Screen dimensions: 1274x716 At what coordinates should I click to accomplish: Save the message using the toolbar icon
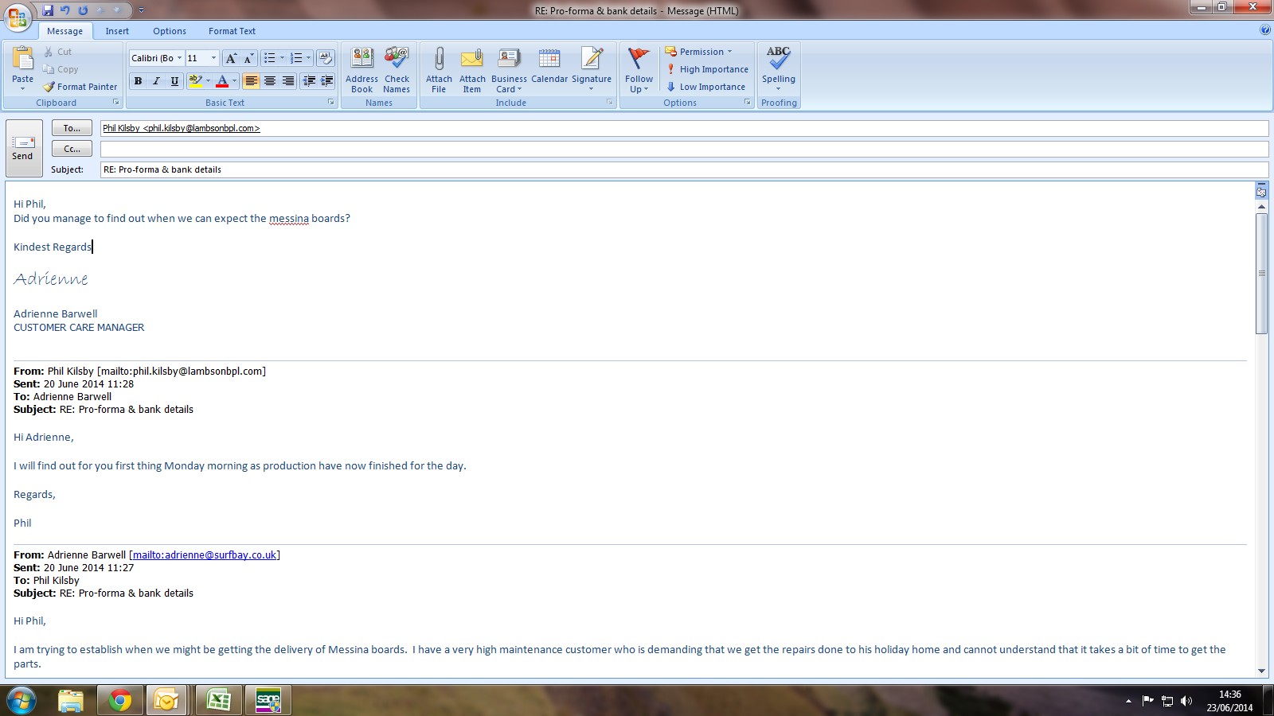pos(48,10)
